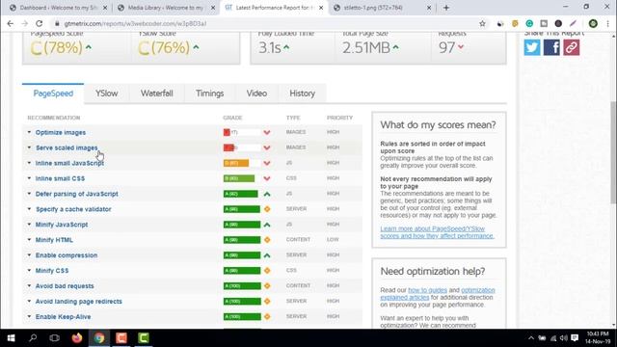Open the Timings tab
Image resolution: width=617 pixels, height=347 pixels.
click(x=210, y=93)
